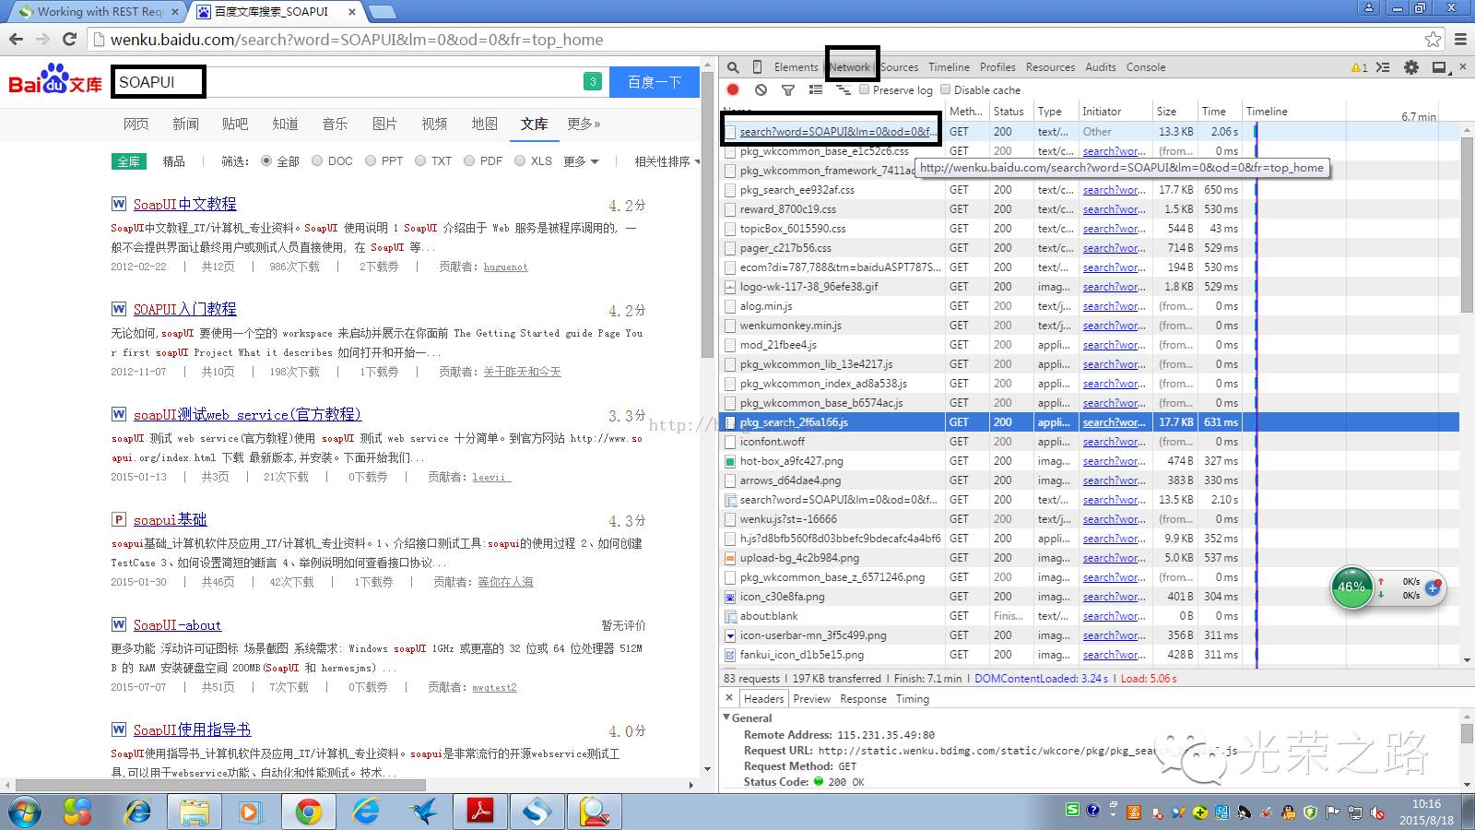This screenshot has height=830, width=1475.
Task: Clear the network log
Action: [x=761, y=89]
